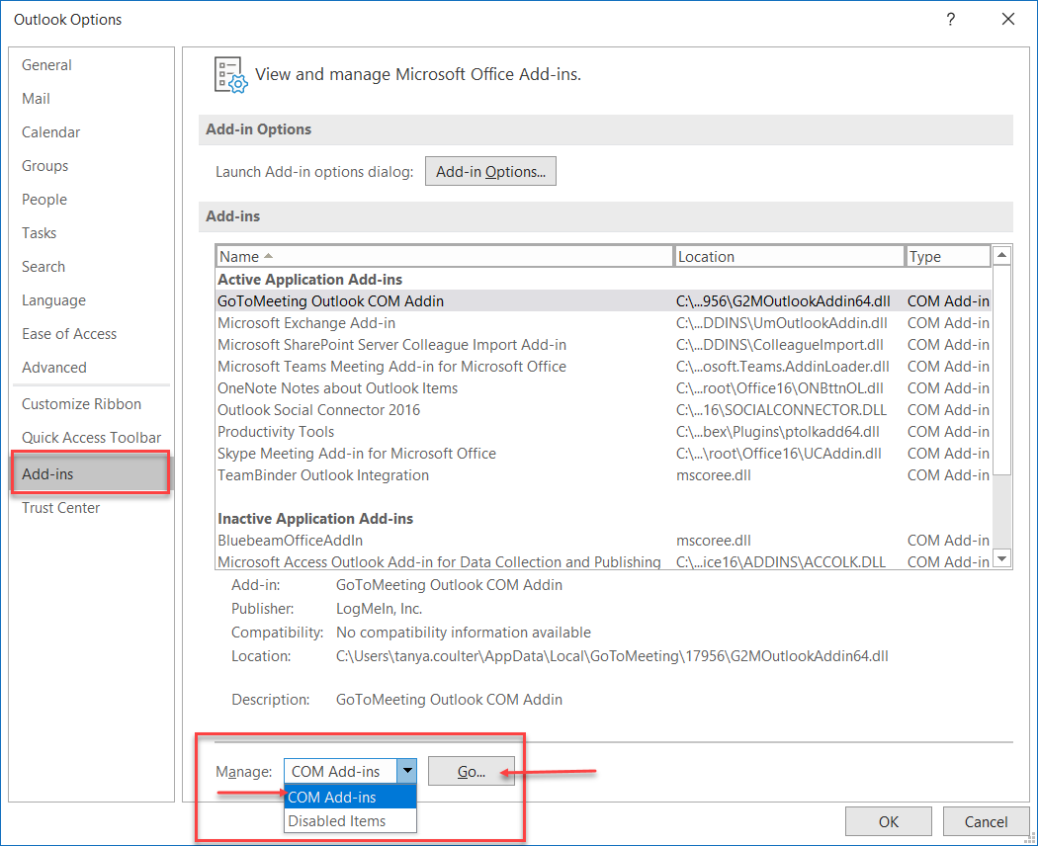Click the UmOutlookAddin.dll location cell
Viewport: 1038px width, 846px height.
point(782,323)
